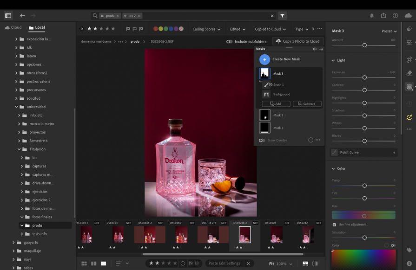
Task: Toggle filmstrip visibility icon
Action: point(305,264)
